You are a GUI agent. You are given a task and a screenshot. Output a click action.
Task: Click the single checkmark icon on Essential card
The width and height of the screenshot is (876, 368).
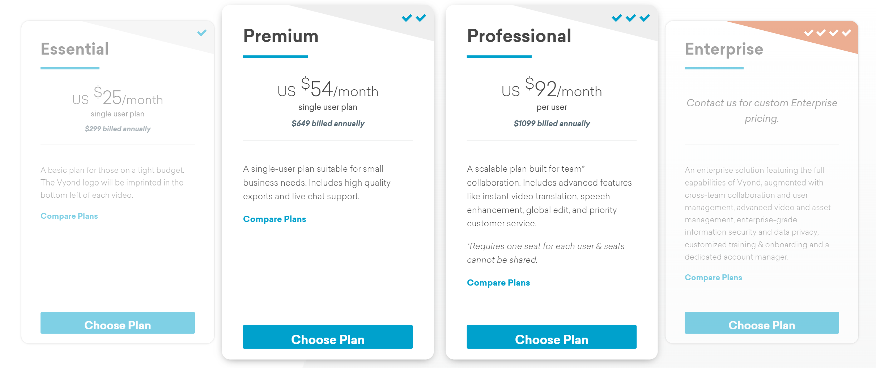click(x=202, y=33)
